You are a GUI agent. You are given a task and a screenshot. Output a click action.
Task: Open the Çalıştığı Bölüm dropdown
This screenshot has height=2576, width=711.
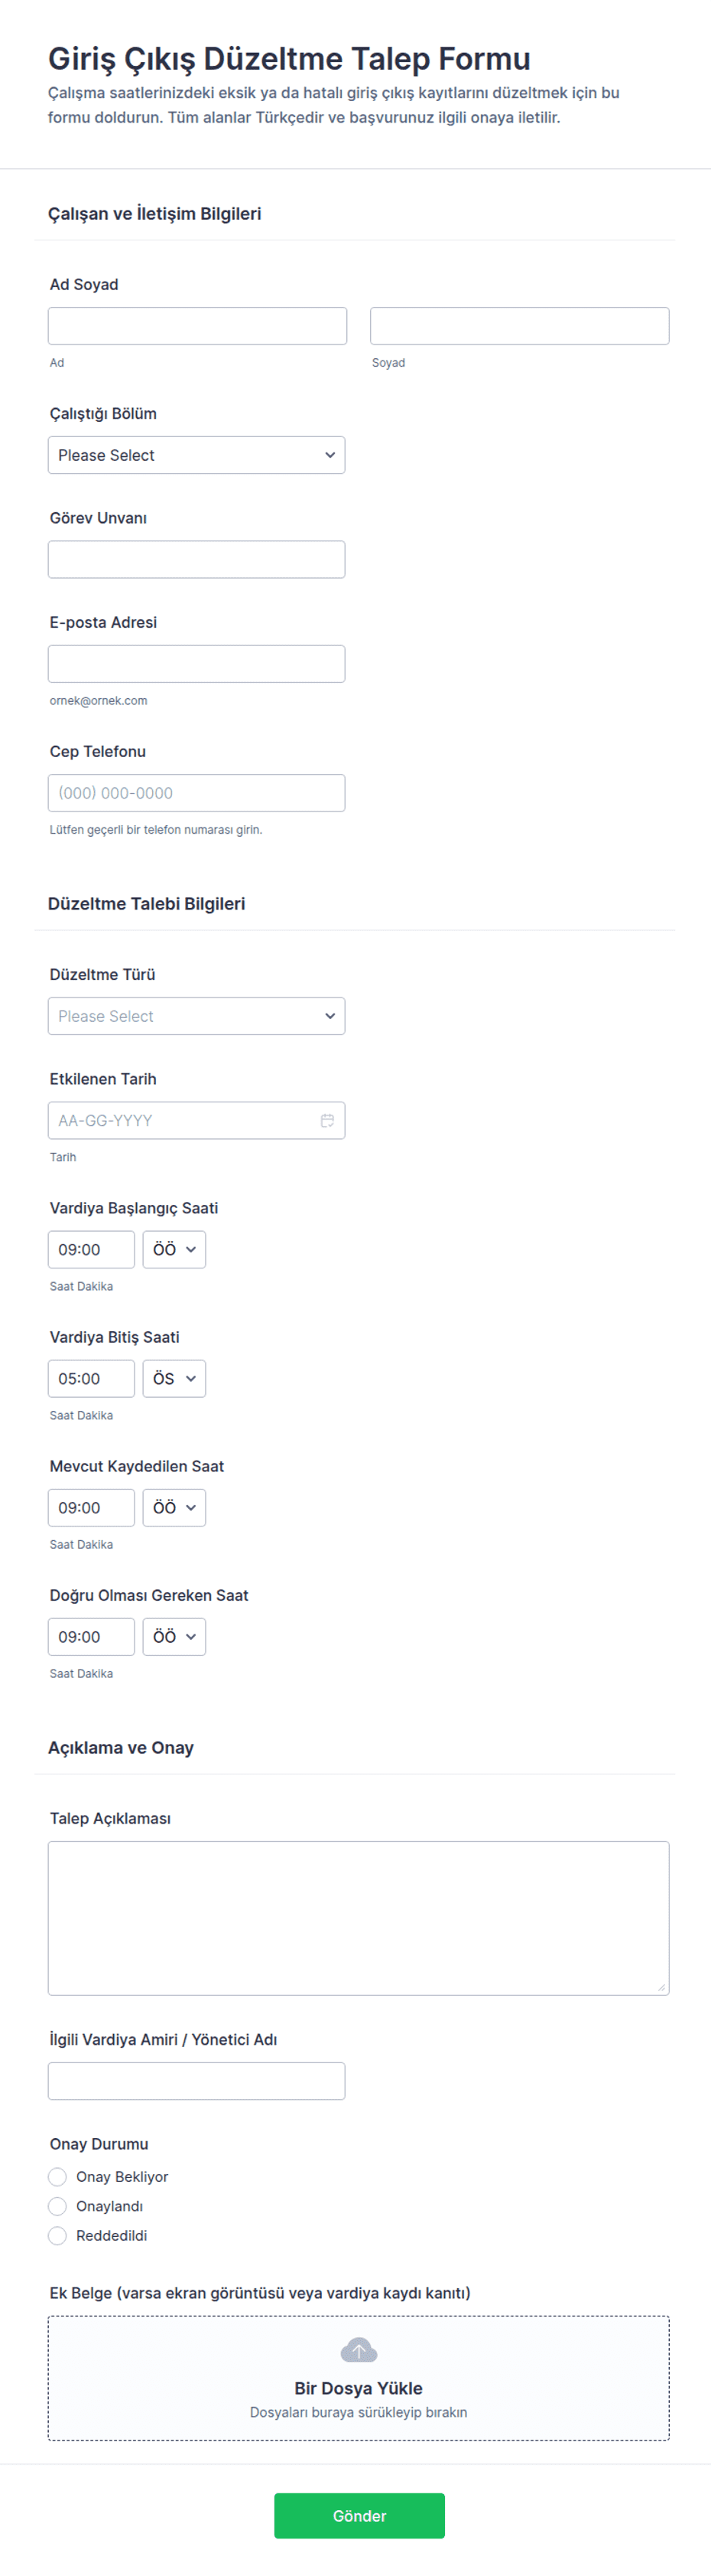pos(196,455)
